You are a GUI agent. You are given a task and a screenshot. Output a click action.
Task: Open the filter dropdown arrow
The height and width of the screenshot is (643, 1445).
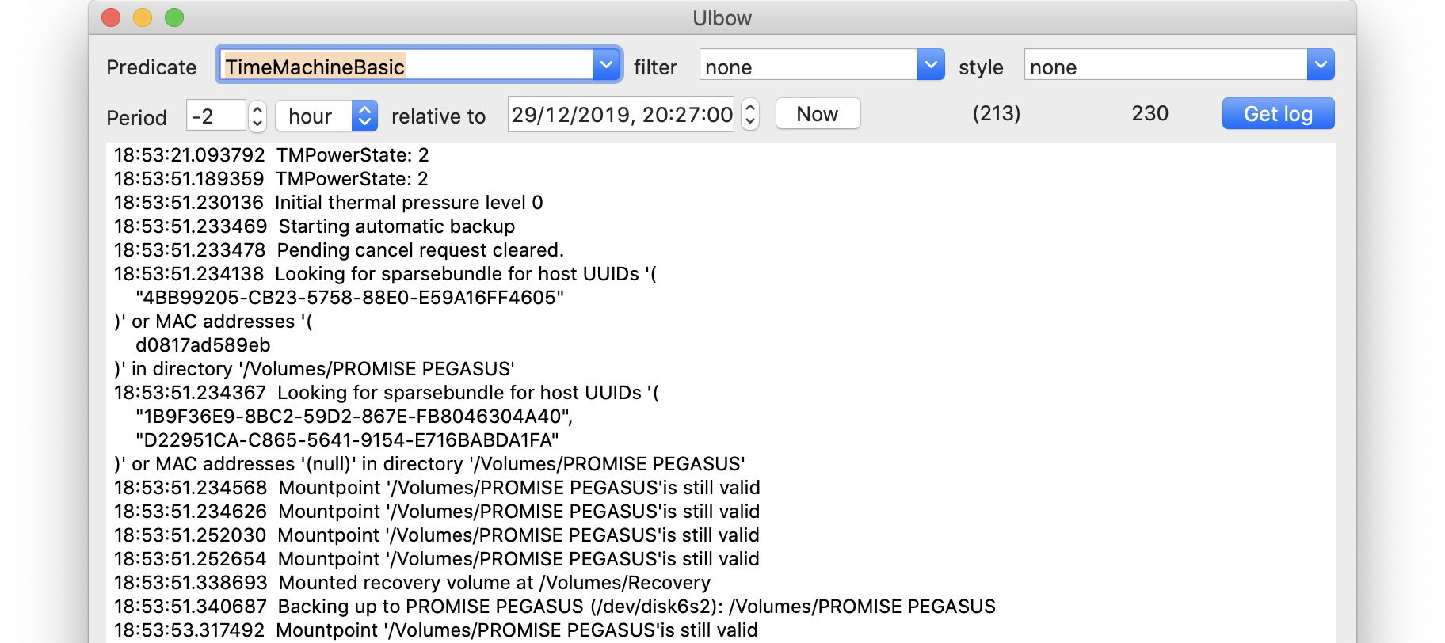(x=931, y=65)
